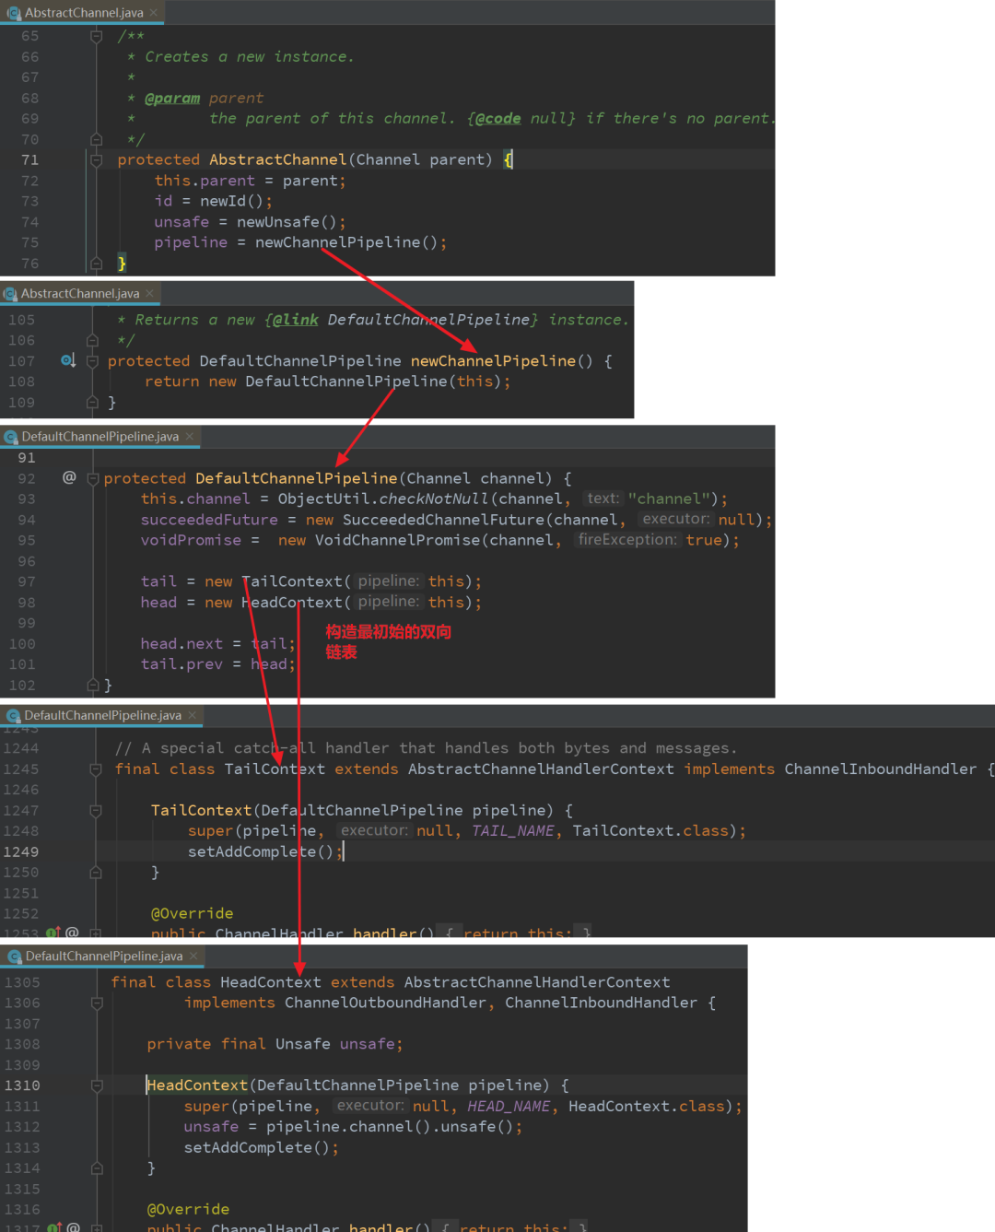Screen dimensions: 995x1232
Task: Click the fold end marker at line 76
Action: click(96, 264)
